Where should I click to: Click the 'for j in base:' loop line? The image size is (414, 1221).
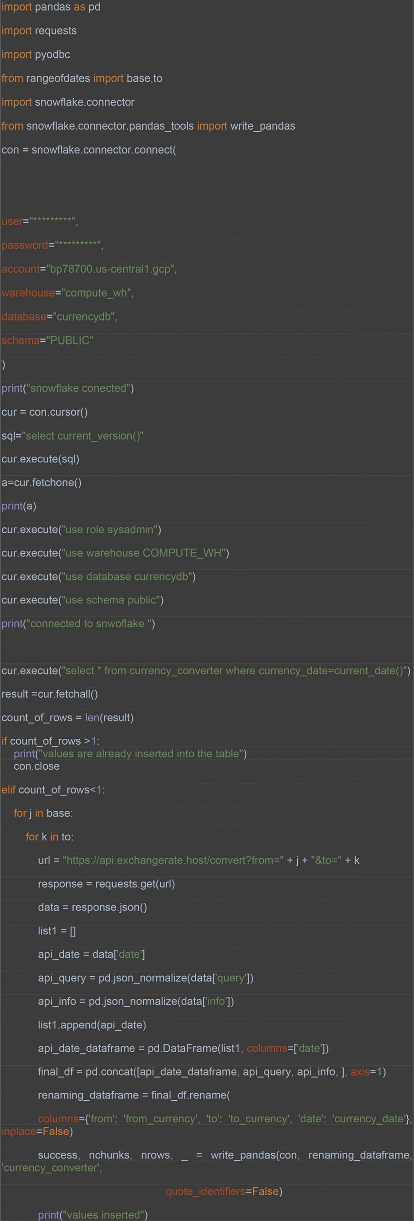point(43,813)
